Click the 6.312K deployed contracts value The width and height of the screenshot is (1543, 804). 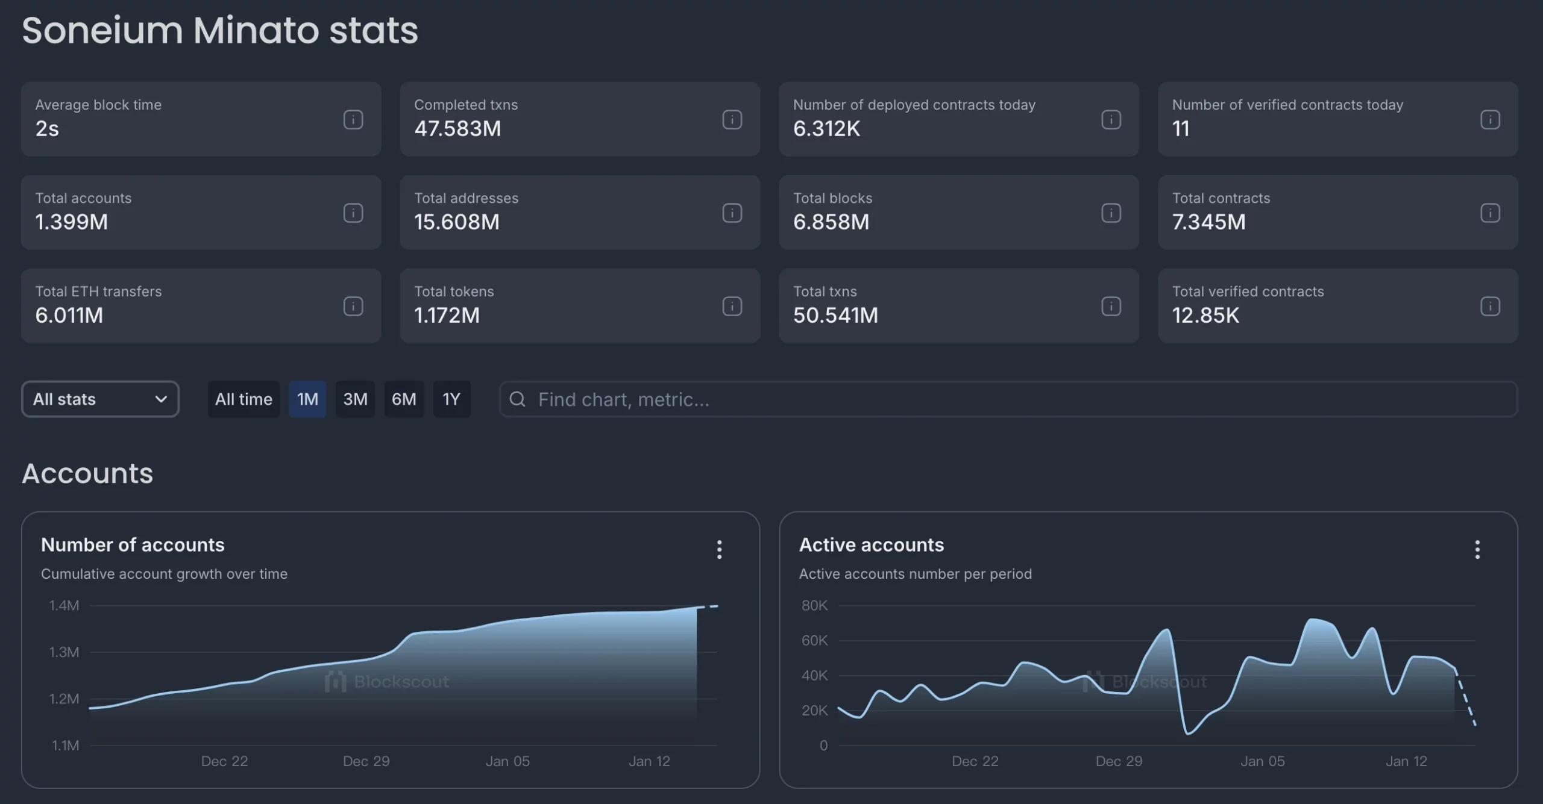(826, 129)
